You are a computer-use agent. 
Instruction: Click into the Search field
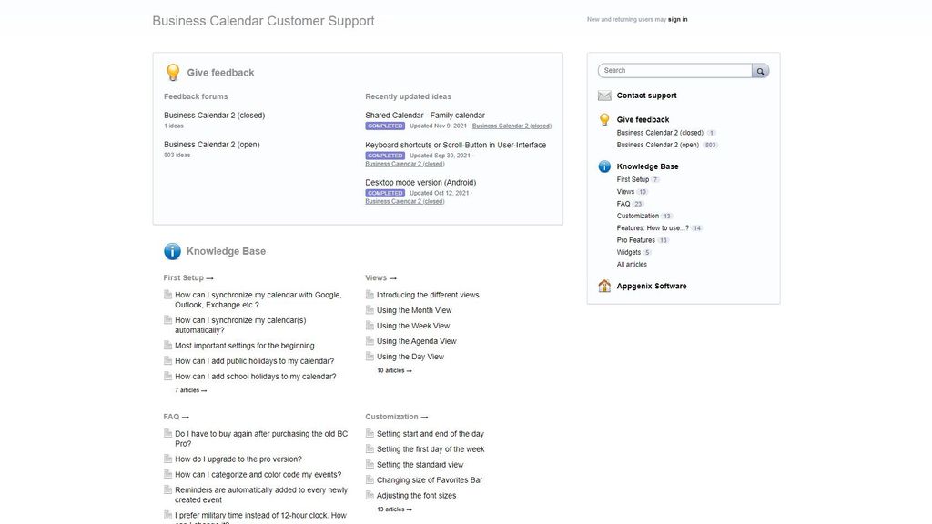(x=674, y=71)
